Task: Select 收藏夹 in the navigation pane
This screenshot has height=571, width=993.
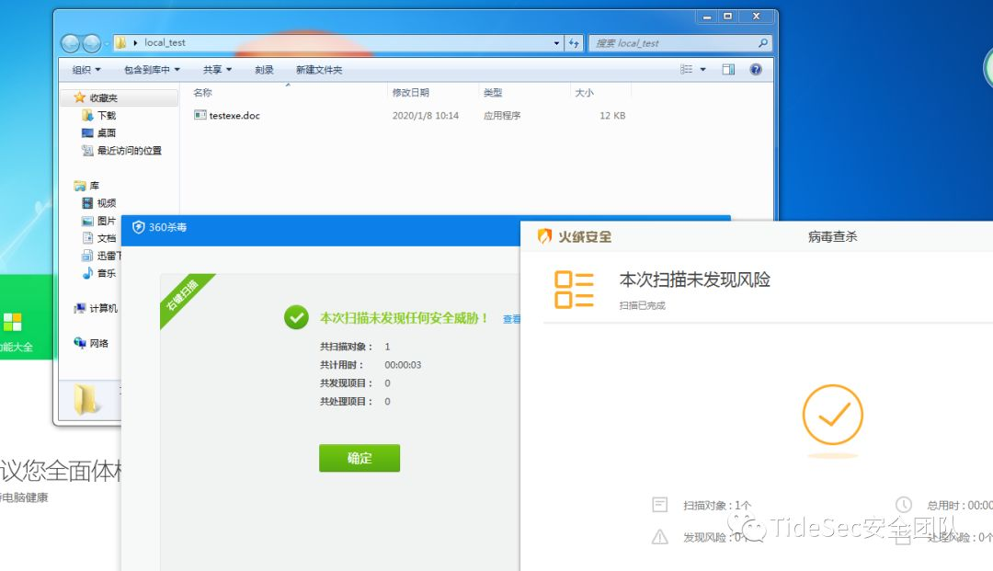Action: tap(103, 97)
